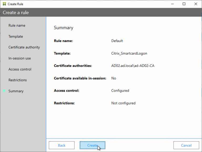Screen dimensions: 202x152
Task: Switch to the Access control step
Action: coord(20,69)
